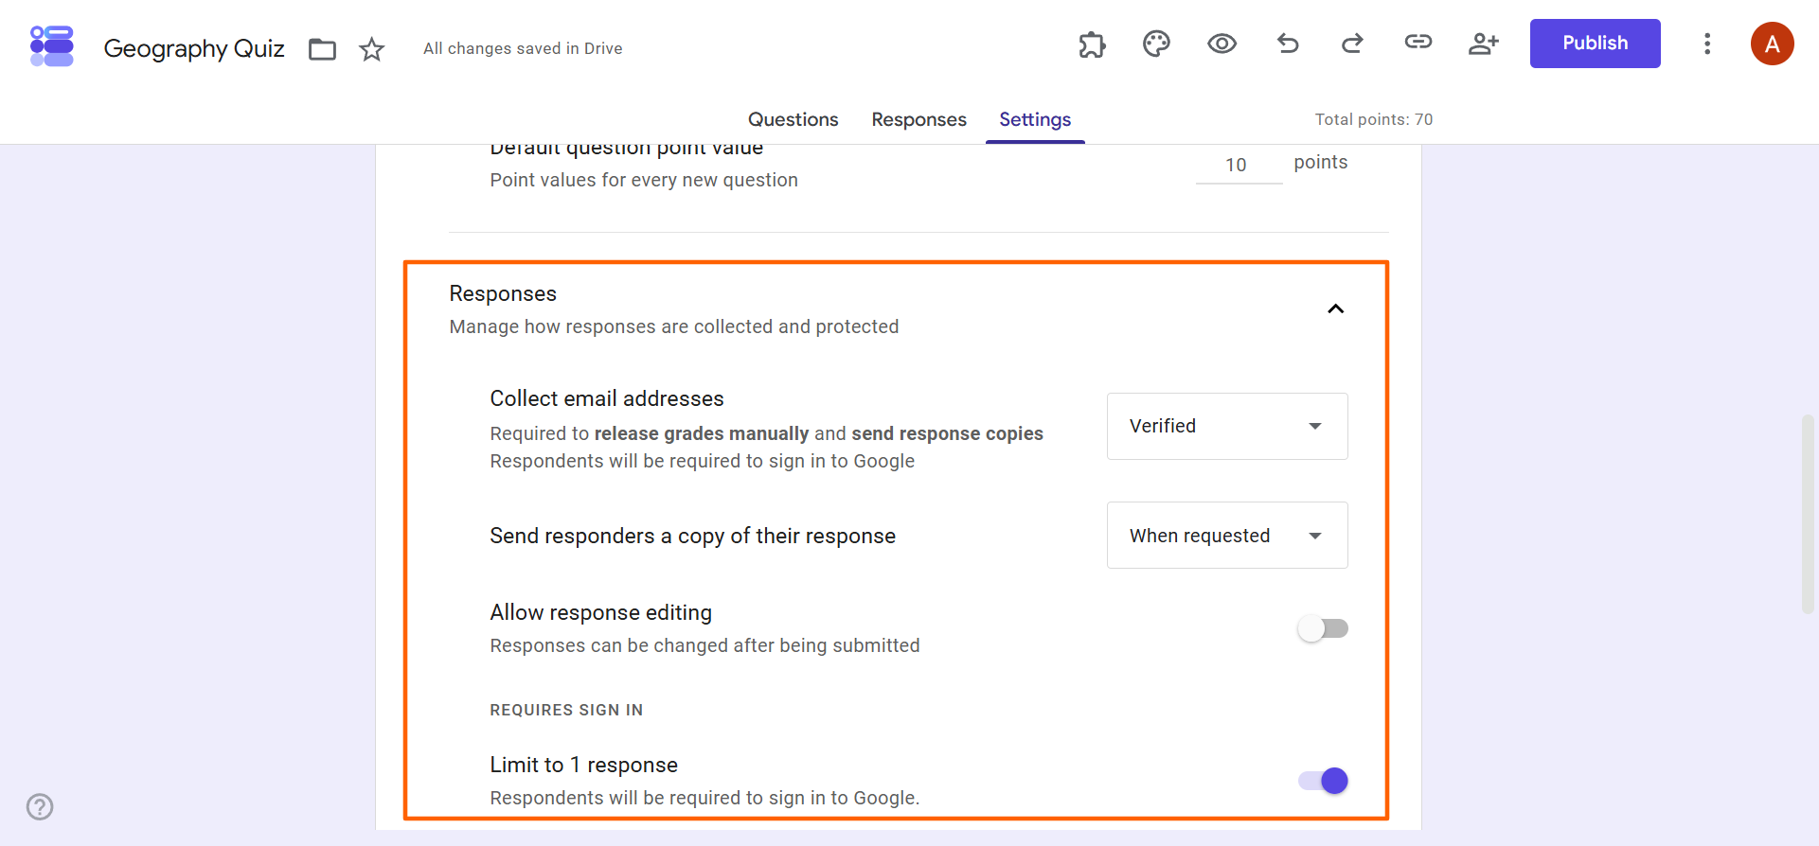Add collaborators to the form
This screenshot has width=1819, height=846.
point(1483,44)
